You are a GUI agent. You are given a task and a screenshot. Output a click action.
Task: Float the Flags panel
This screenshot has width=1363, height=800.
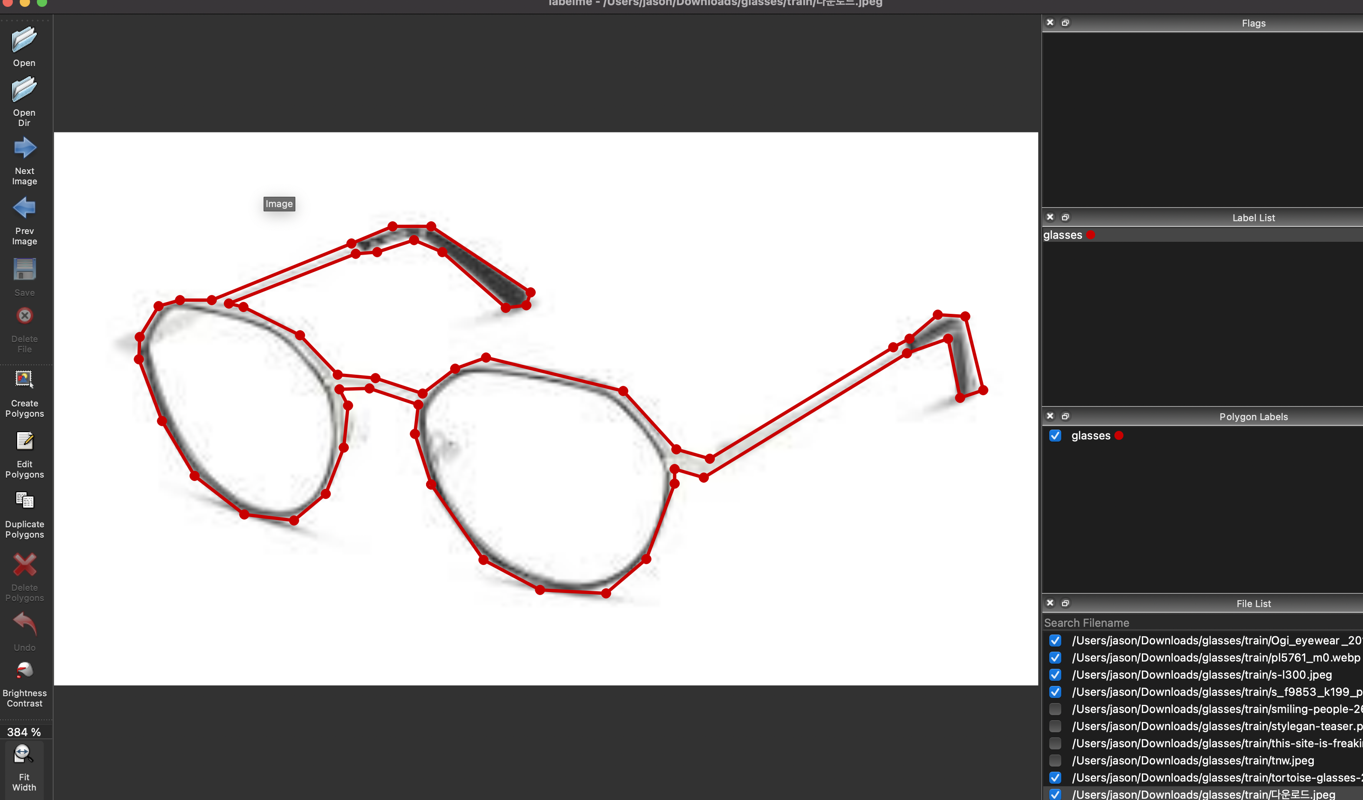coord(1066,23)
